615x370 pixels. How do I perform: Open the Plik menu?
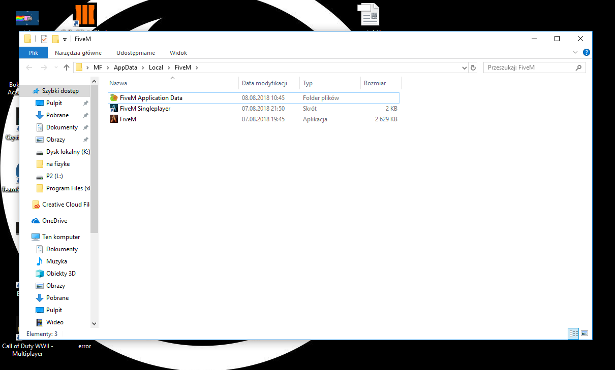[34, 53]
